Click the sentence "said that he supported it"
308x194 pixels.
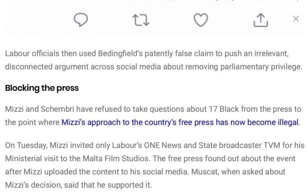109,185
